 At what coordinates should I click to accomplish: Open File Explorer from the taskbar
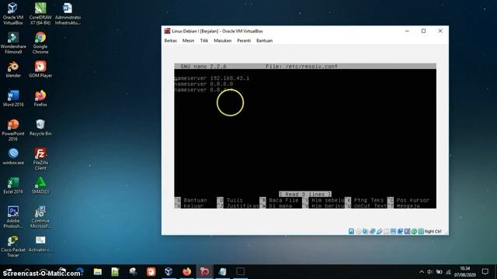[98, 272]
